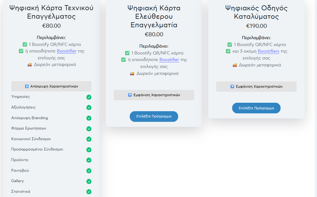Click the Ψηφιακή Κάρτα Τεχνικού Επαγγέλματος title
The height and width of the screenshot is (197, 317).
coord(51,12)
